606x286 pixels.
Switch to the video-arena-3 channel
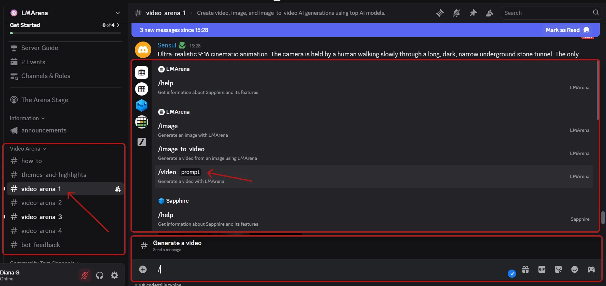pyautogui.click(x=65, y=217)
